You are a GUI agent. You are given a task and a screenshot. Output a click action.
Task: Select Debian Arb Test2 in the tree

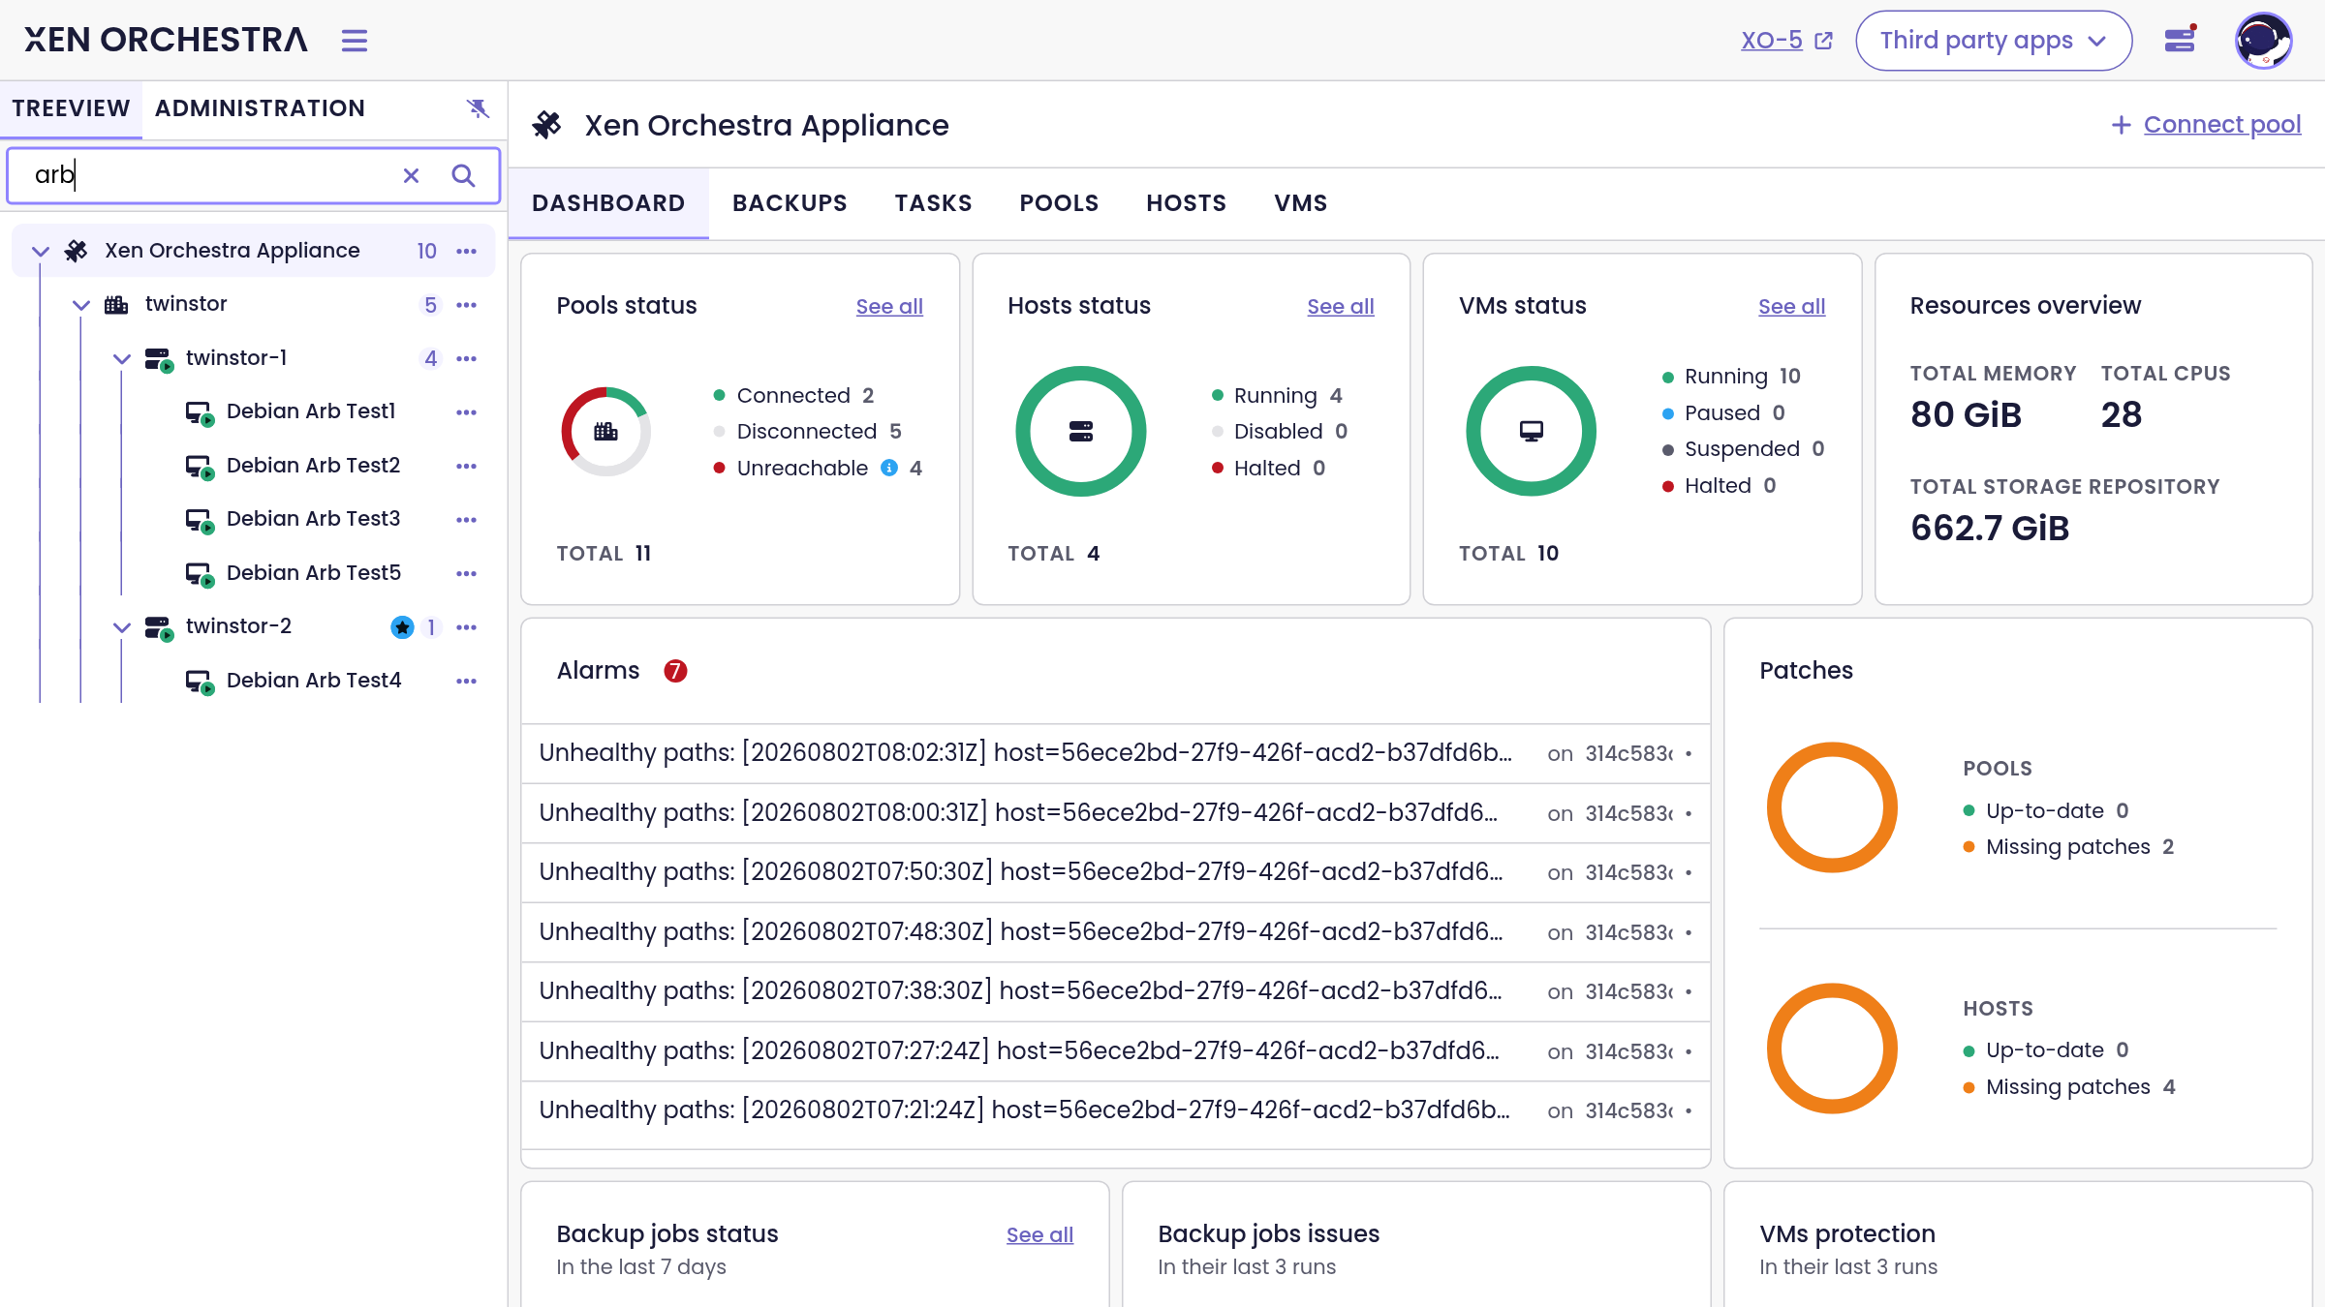click(313, 466)
